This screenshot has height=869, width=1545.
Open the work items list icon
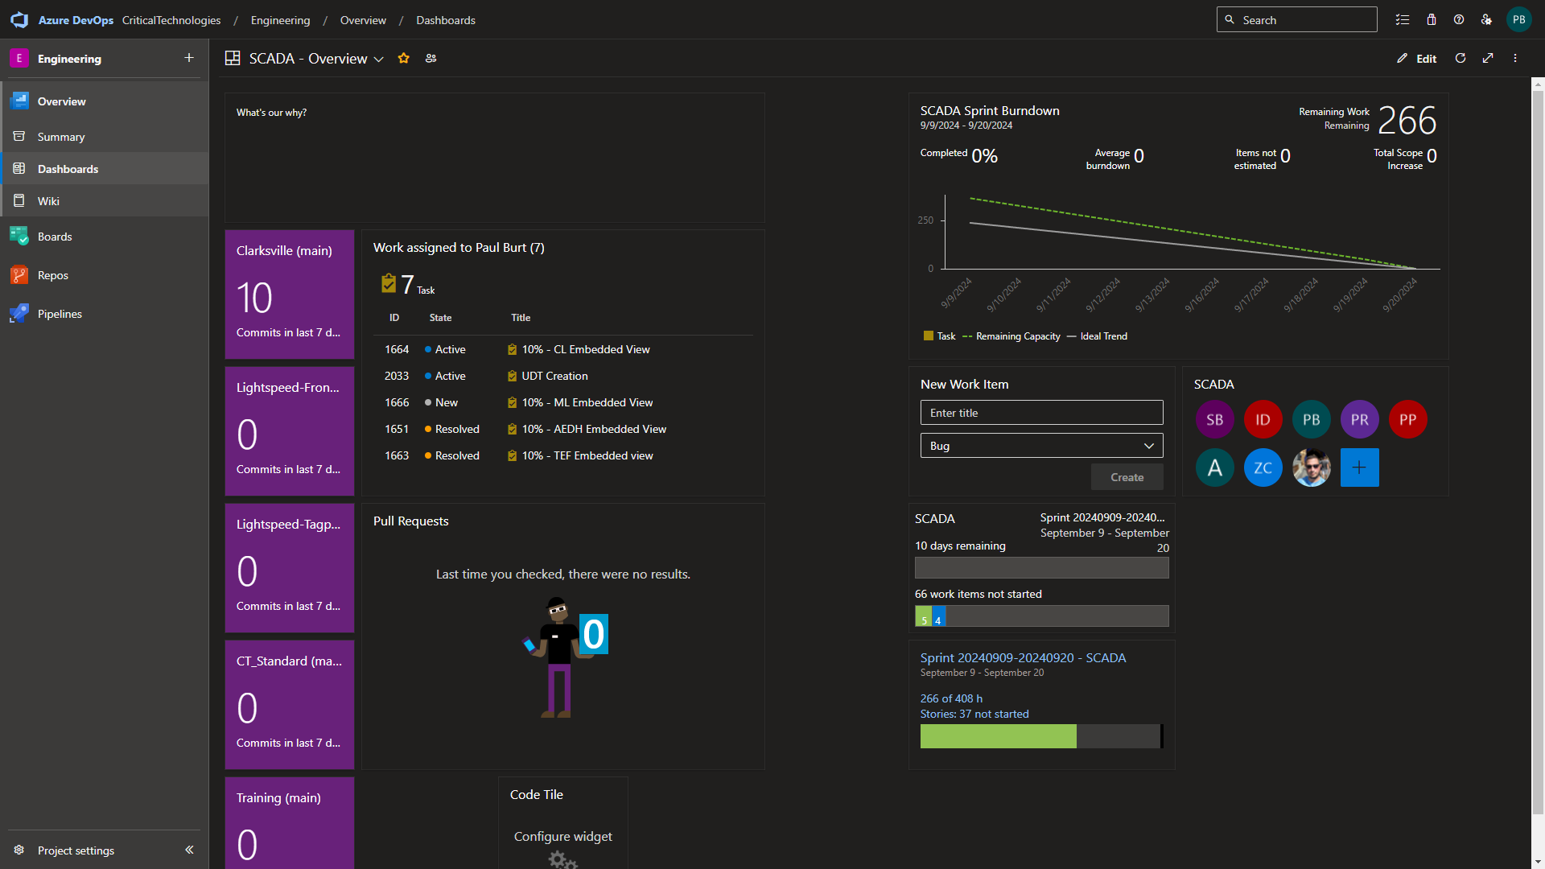coord(1403,20)
